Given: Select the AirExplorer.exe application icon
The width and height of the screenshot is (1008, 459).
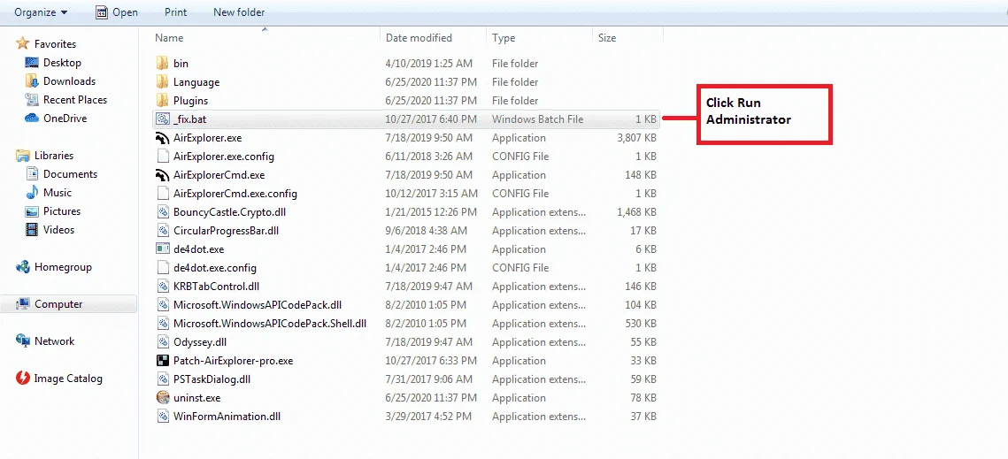Looking at the screenshot, I should pyautogui.click(x=162, y=138).
